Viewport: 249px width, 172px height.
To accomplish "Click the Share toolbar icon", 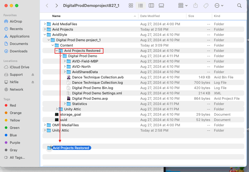I will click(x=196, y=6).
